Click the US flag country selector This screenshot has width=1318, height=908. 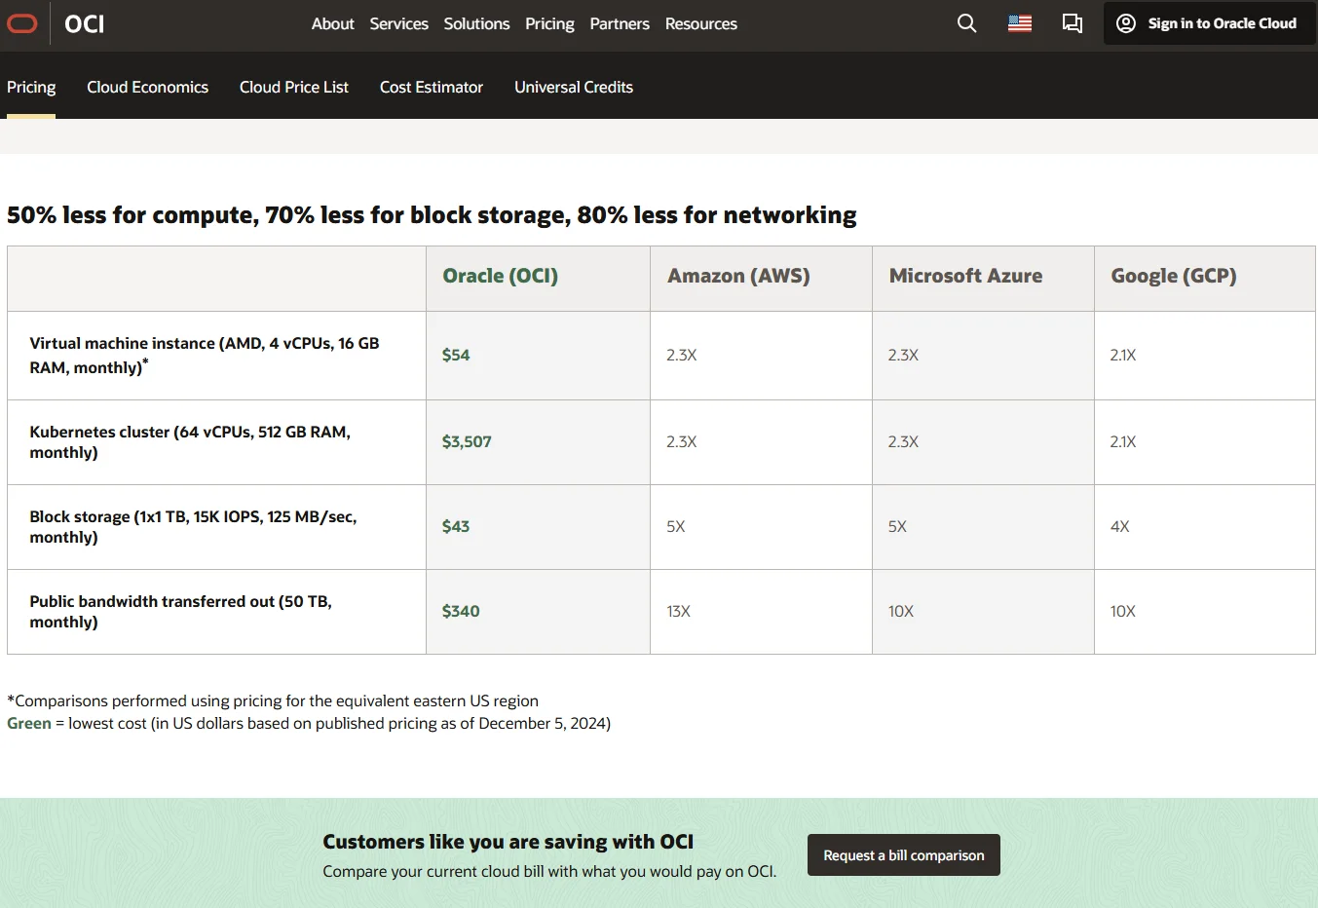point(1020,23)
